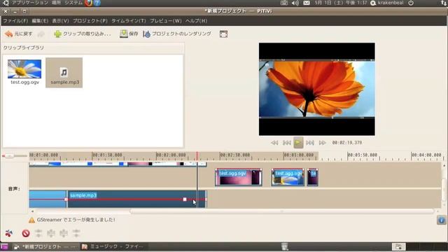Click the horizontal timeline scrollbar
Viewport: 448px width, 252px height.
tap(282, 211)
